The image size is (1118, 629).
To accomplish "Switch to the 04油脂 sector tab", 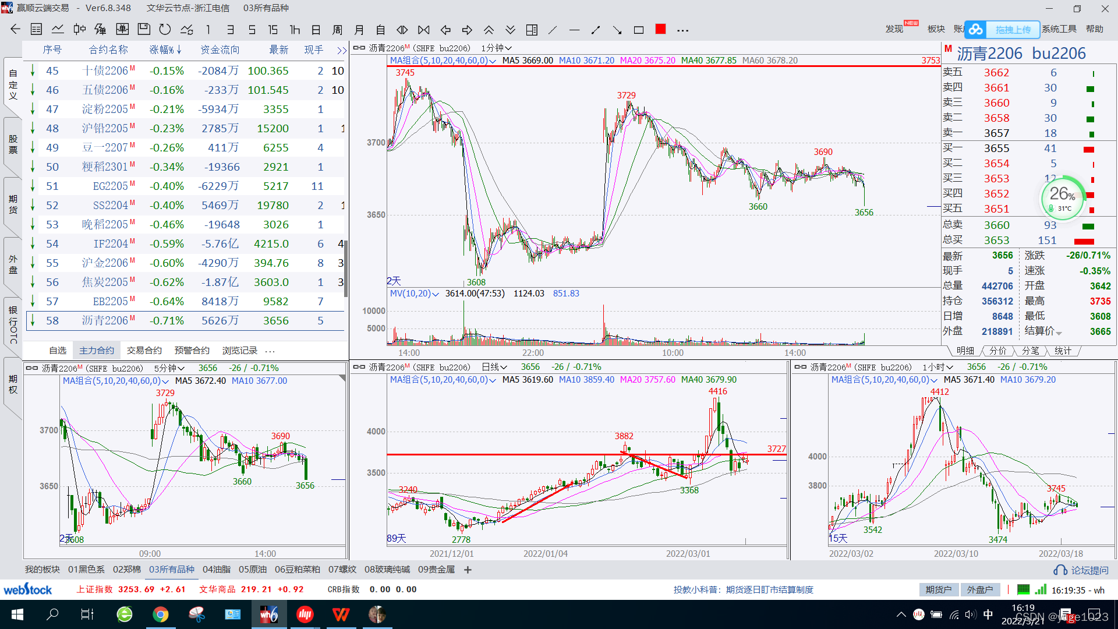I will tap(217, 570).
